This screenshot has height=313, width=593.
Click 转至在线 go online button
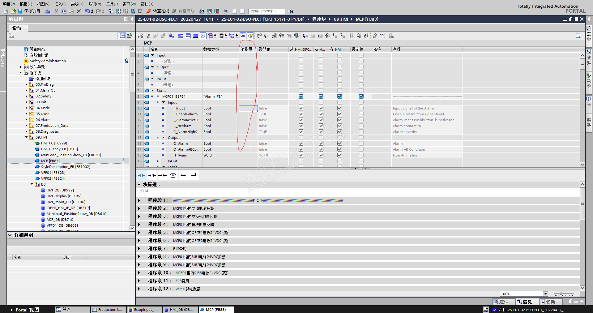[x=158, y=11]
